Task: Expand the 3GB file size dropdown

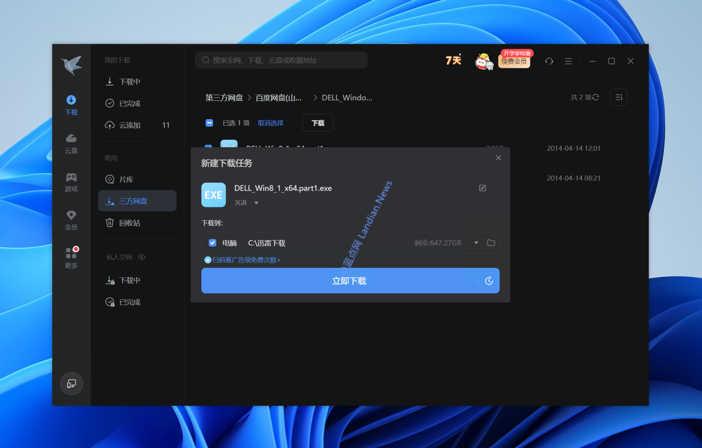Action: click(256, 203)
